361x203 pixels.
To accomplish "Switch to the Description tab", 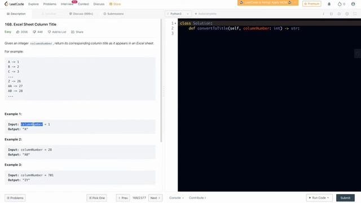I will click(x=16, y=14).
